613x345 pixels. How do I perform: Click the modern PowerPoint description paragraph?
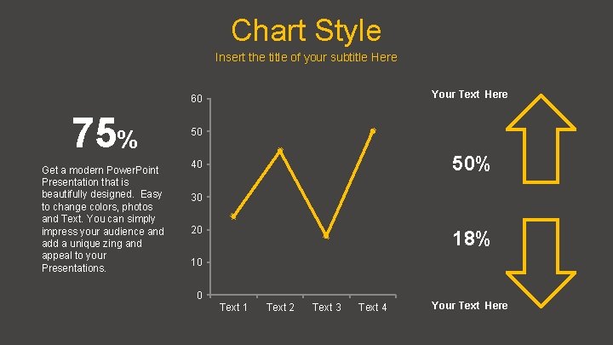[103, 219]
